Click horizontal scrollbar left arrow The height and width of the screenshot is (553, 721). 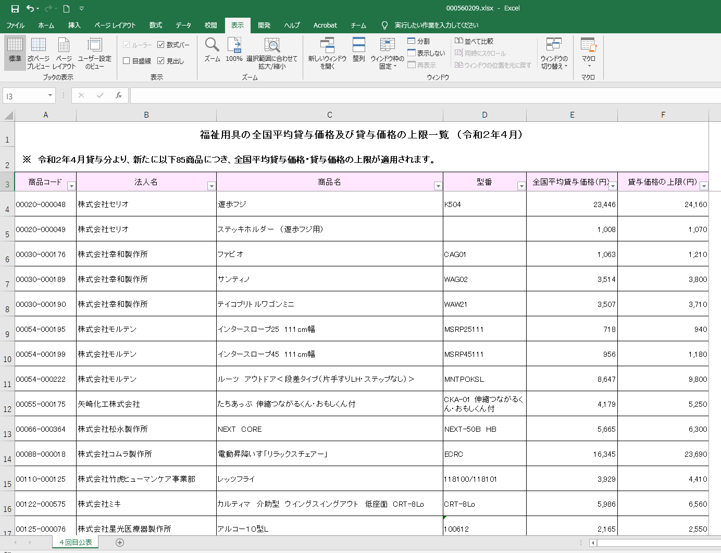(593, 543)
